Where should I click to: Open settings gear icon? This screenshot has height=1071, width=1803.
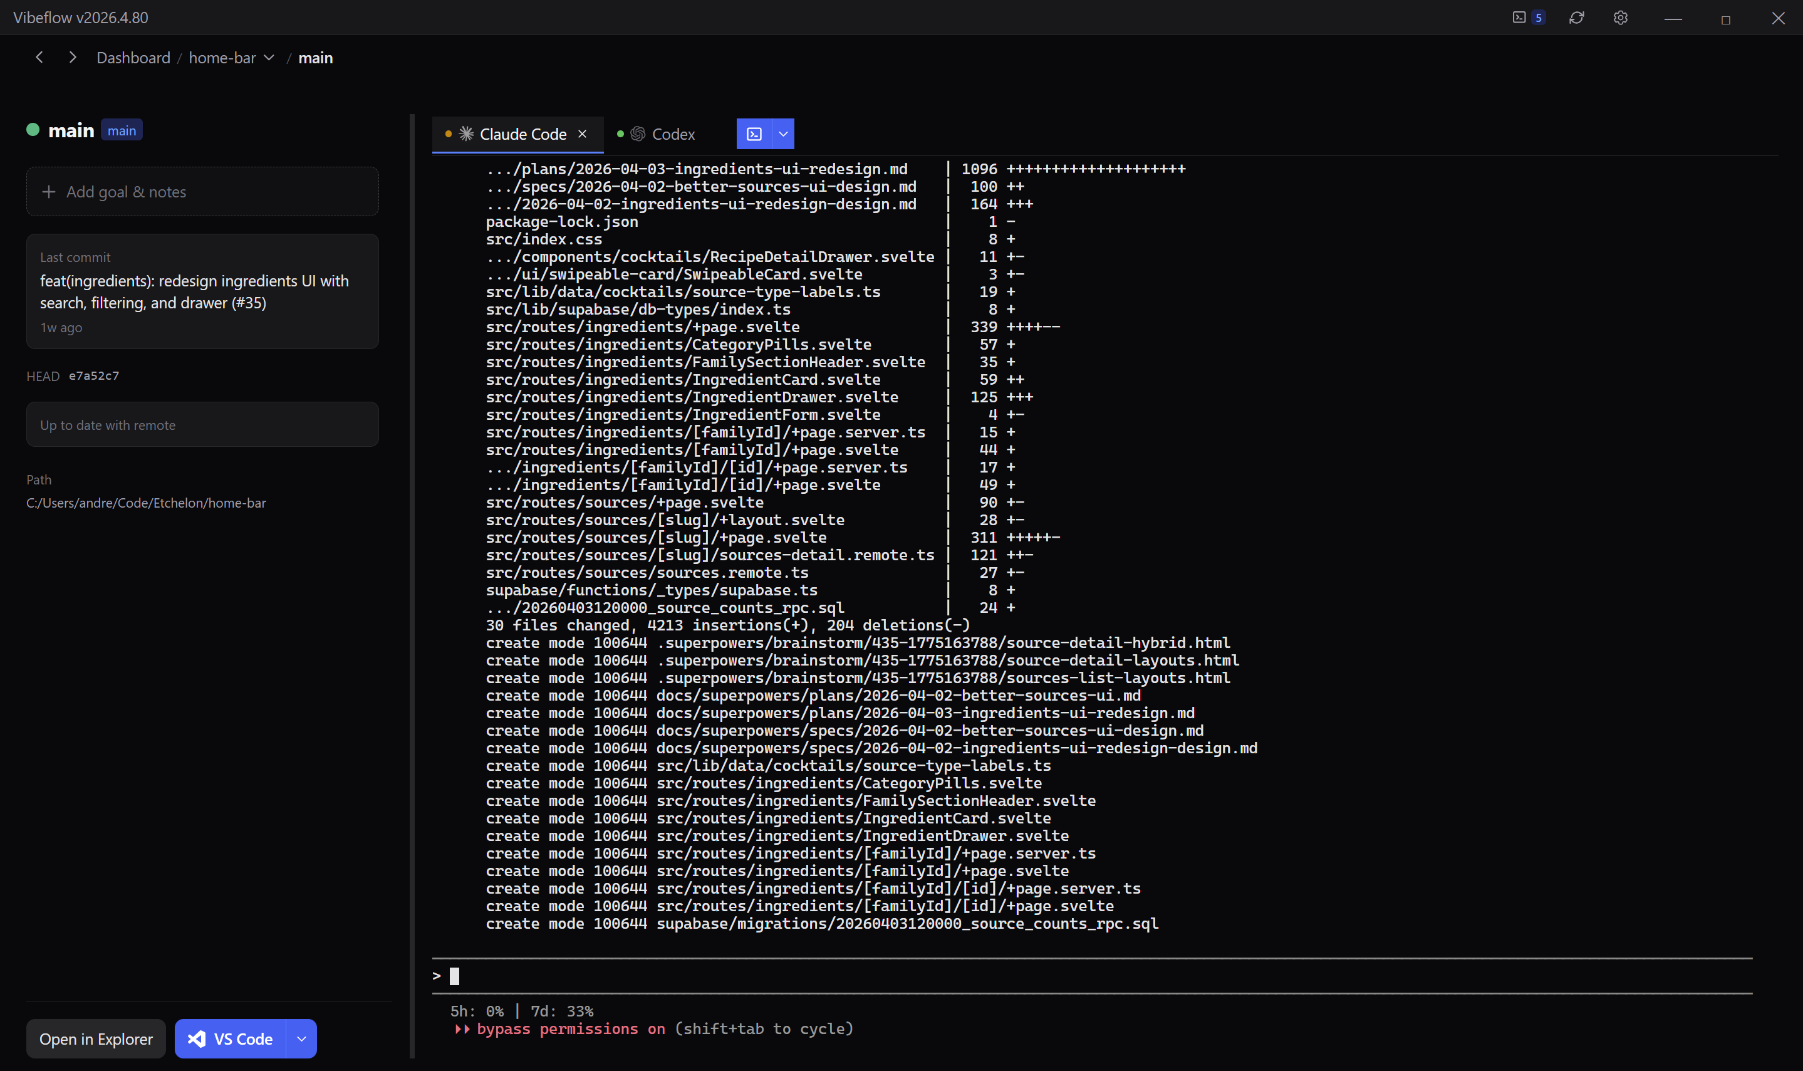tap(1621, 18)
